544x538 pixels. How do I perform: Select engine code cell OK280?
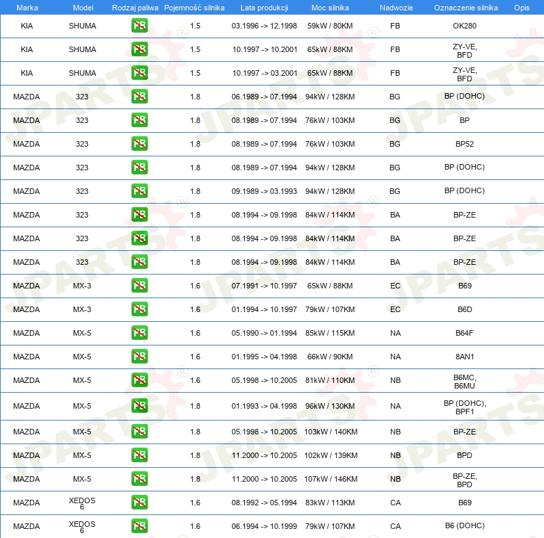(x=465, y=26)
